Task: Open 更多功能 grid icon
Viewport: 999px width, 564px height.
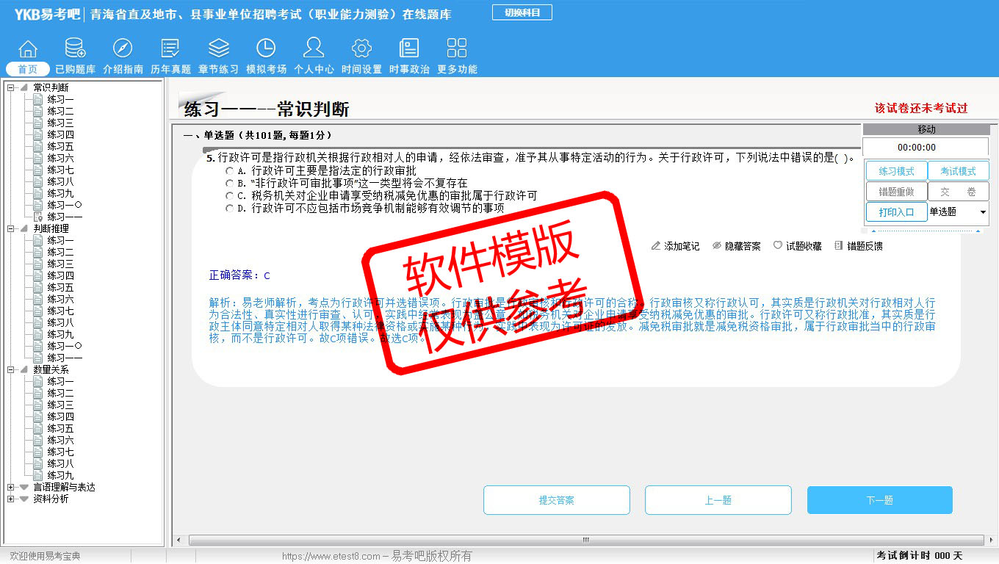Action: 457,48
